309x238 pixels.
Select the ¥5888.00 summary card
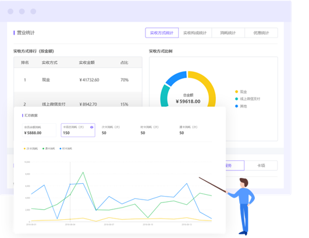click(39, 130)
